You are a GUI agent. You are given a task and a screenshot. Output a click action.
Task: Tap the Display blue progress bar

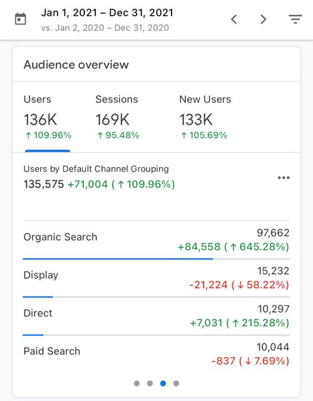[38, 297]
